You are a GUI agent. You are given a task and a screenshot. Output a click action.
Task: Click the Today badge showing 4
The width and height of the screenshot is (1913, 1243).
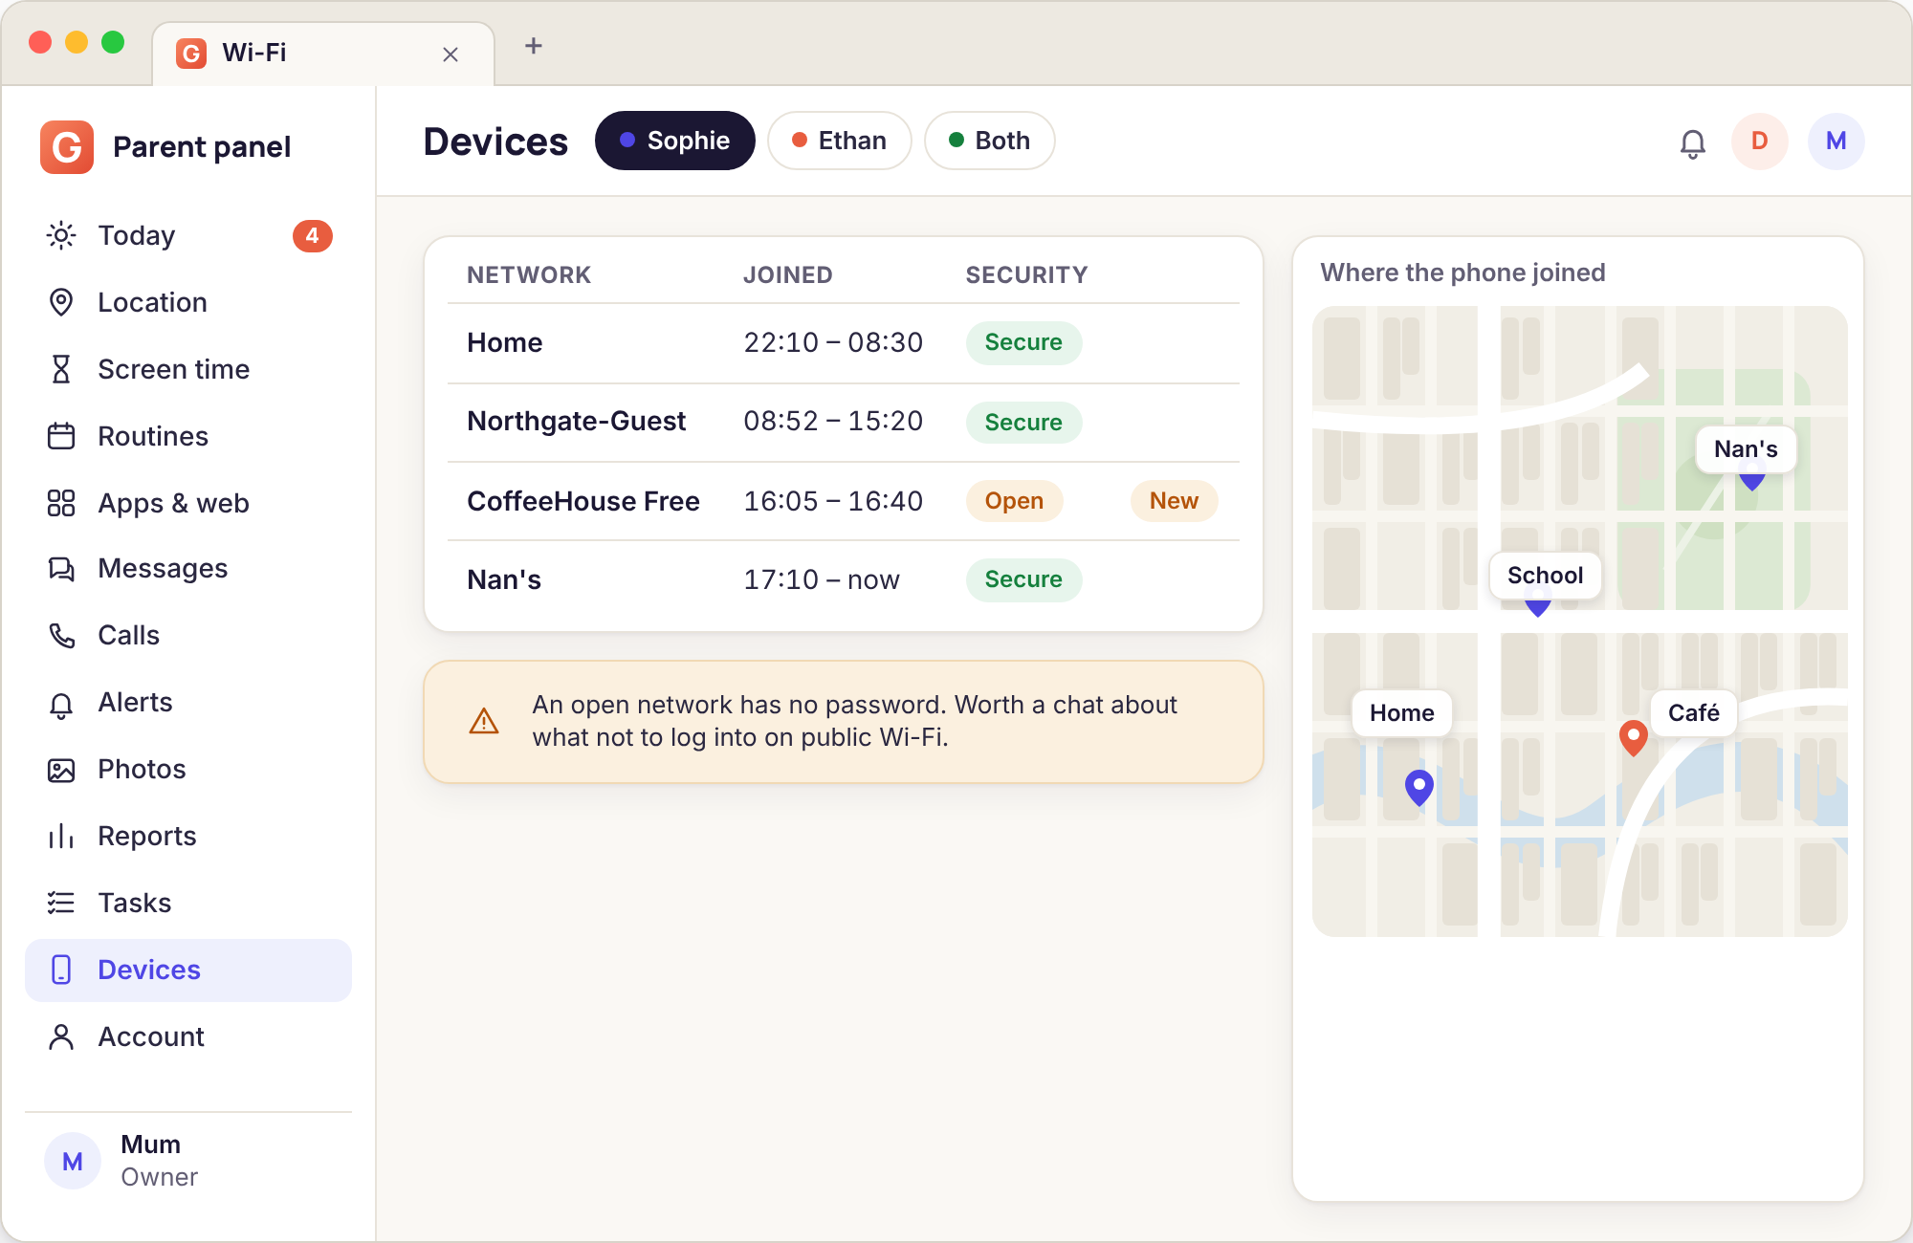313,235
